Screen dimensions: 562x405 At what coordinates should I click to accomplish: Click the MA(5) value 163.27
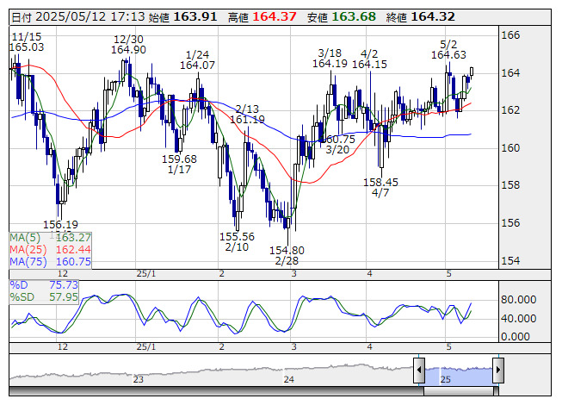click(x=73, y=238)
